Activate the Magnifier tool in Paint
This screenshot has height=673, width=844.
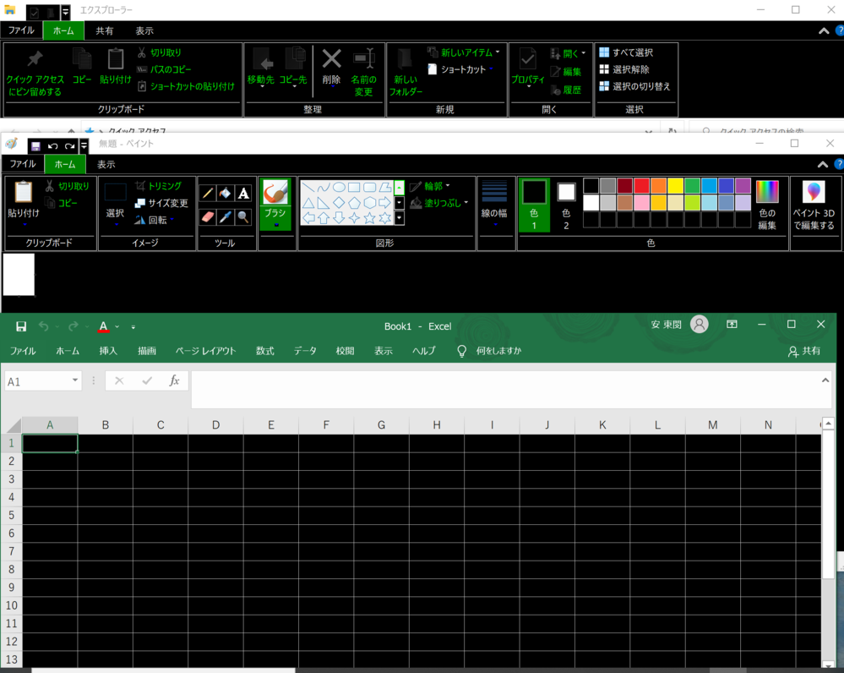coord(243,216)
